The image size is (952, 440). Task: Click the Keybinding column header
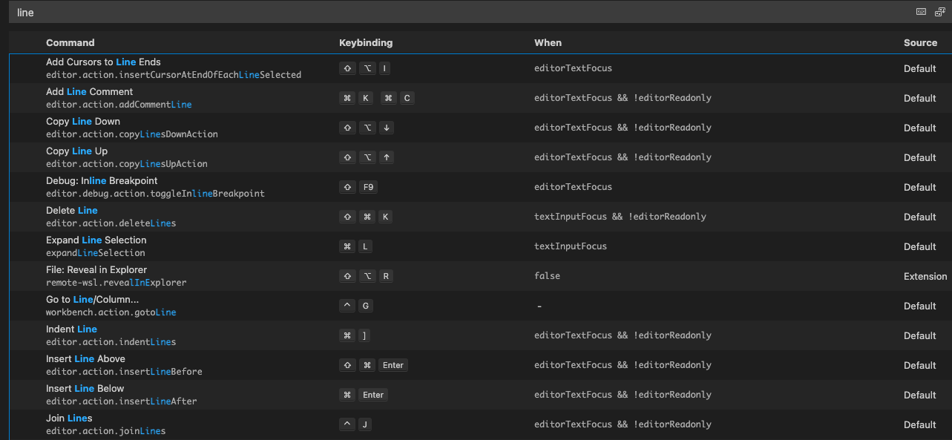click(x=366, y=42)
